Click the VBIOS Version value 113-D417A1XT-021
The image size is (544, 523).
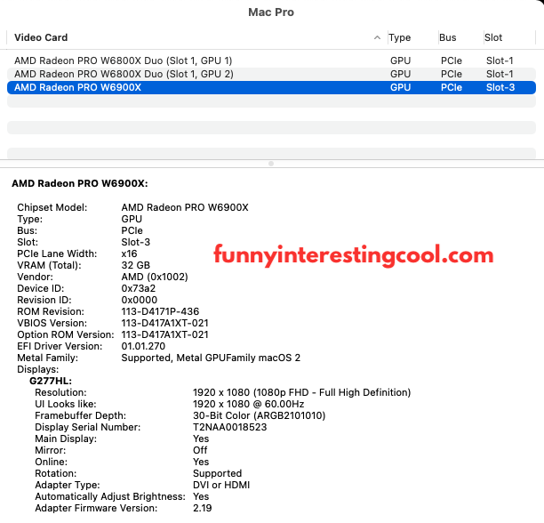(x=164, y=323)
